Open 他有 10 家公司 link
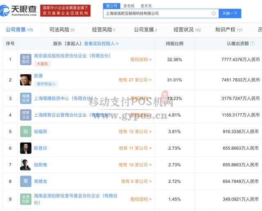The image size is (262, 211). click(135, 165)
